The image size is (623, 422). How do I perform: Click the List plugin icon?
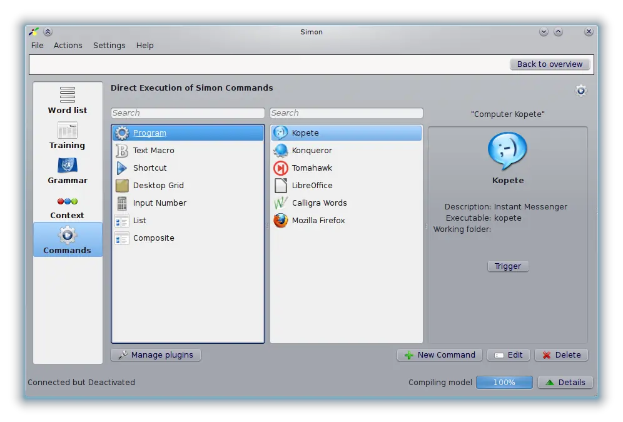[122, 220]
